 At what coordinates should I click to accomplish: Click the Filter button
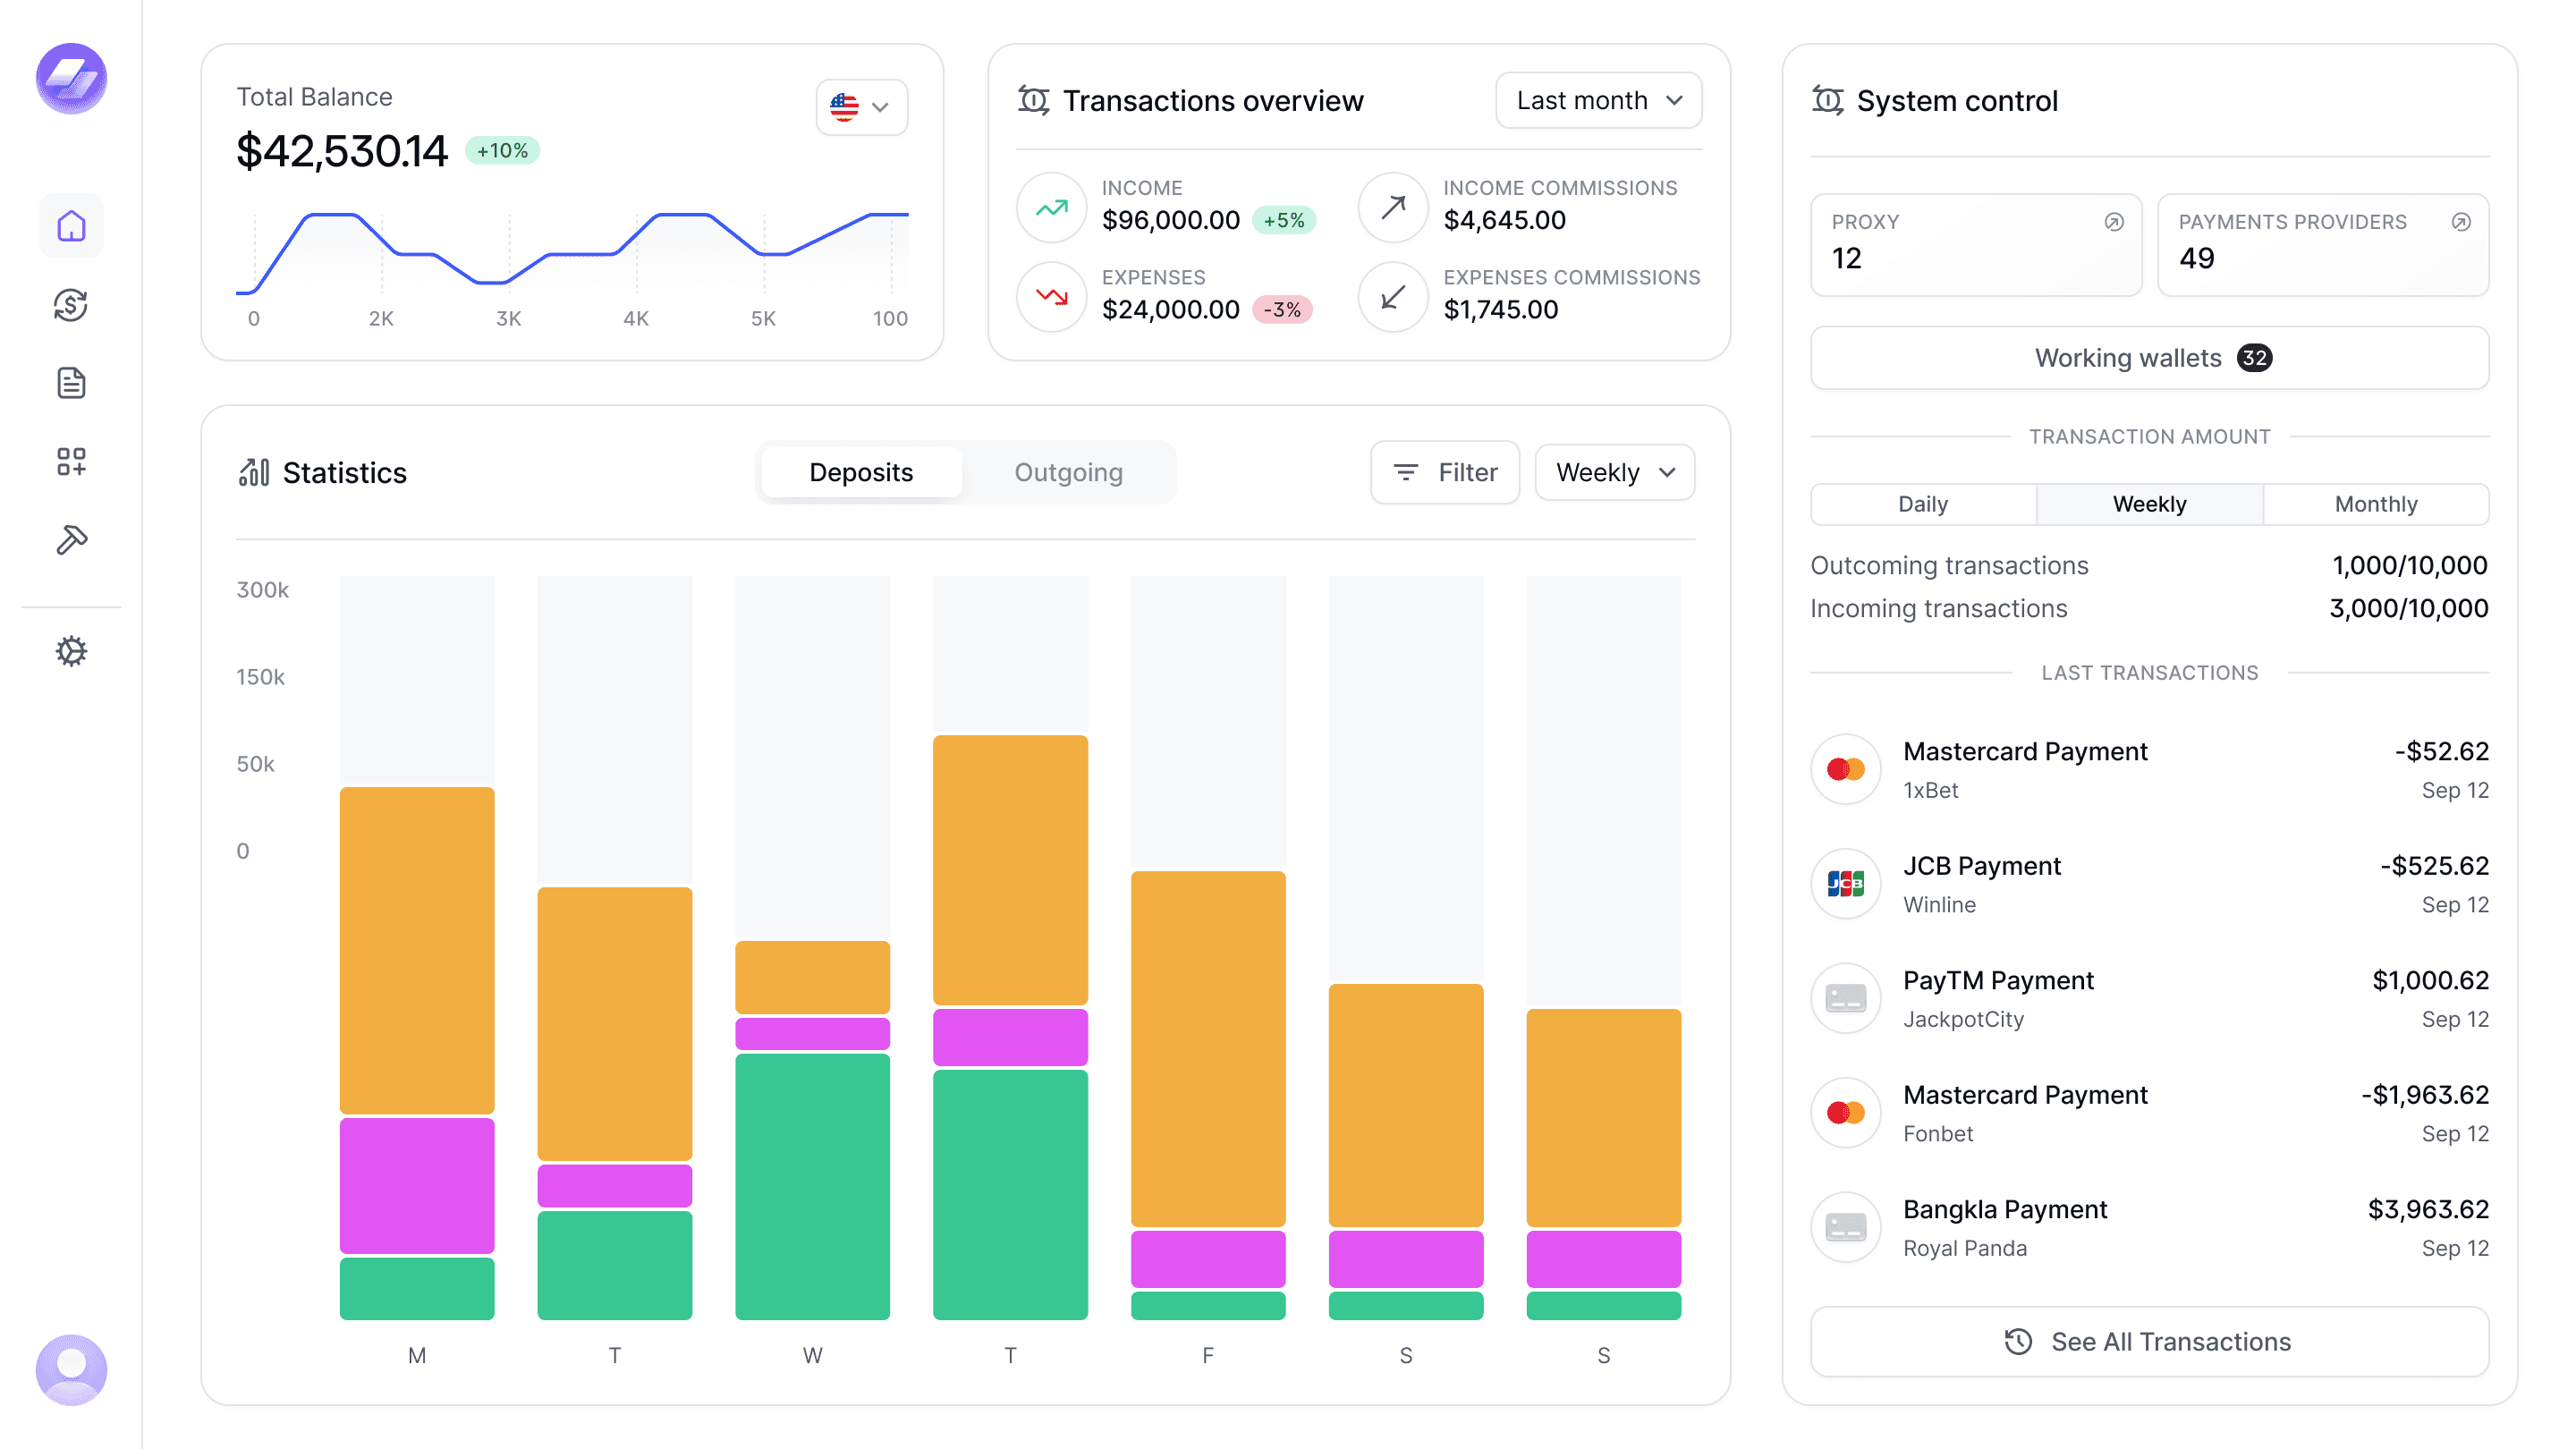(1445, 472)
